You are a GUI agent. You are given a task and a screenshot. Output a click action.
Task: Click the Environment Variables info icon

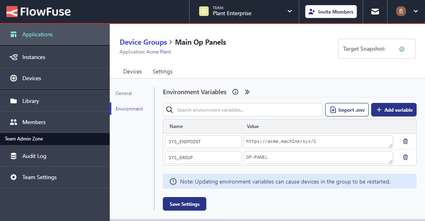[235, 92]
